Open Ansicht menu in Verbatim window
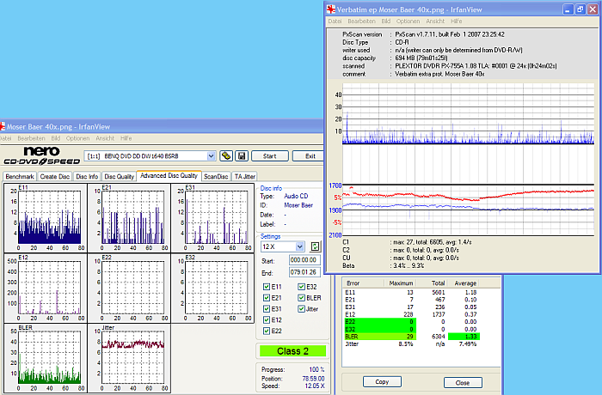Viewport: 602px width, 395px height. [435, 21]
